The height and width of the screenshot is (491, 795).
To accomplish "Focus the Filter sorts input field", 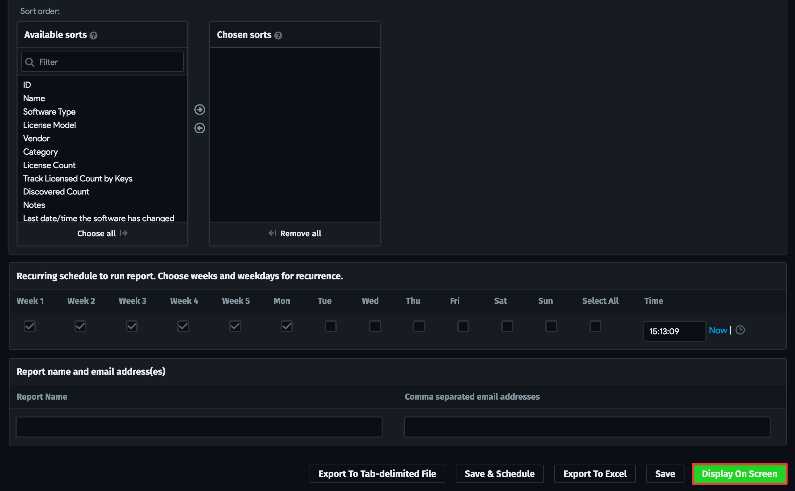I will pyautogui.click(x=102, y=62).
